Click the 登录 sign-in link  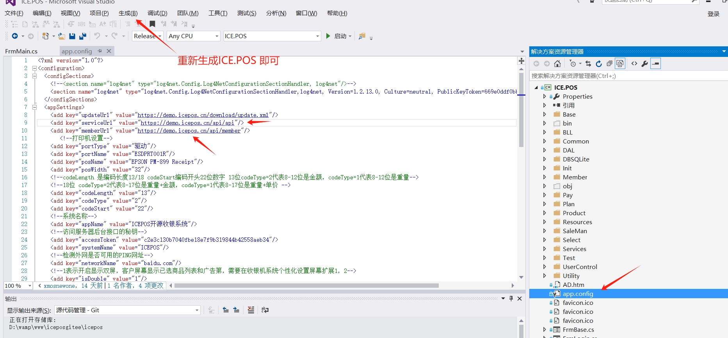point(714,14)
